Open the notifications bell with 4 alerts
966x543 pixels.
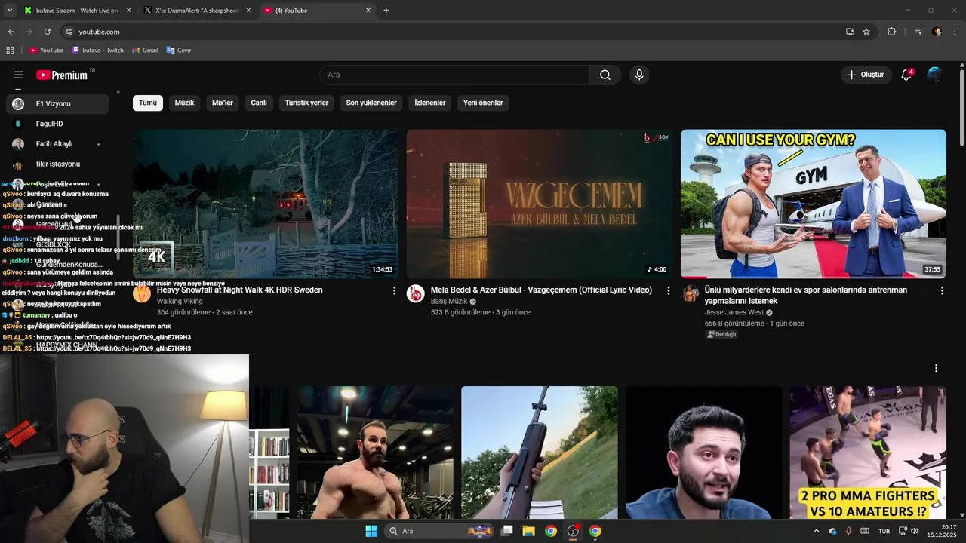pos(906,75)
